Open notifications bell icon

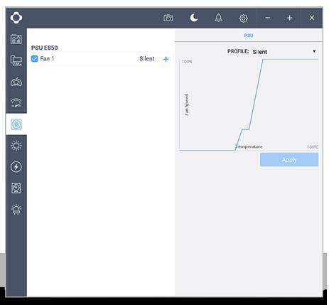pos(218,18)
